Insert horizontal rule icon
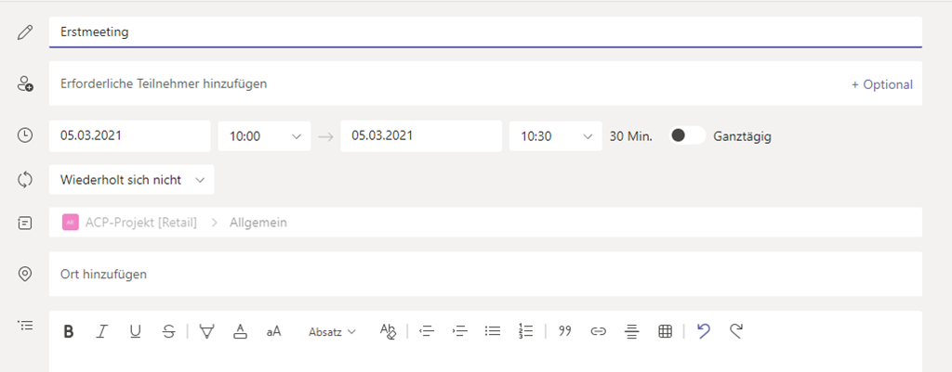Screen dimensions: 952x372 pyautogui.click(x=632, y=331)
